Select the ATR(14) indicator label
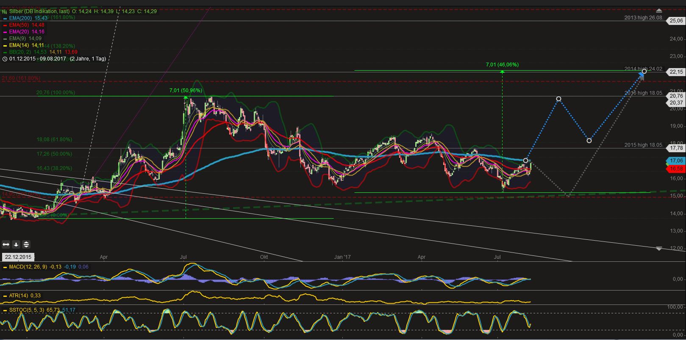 19,296
